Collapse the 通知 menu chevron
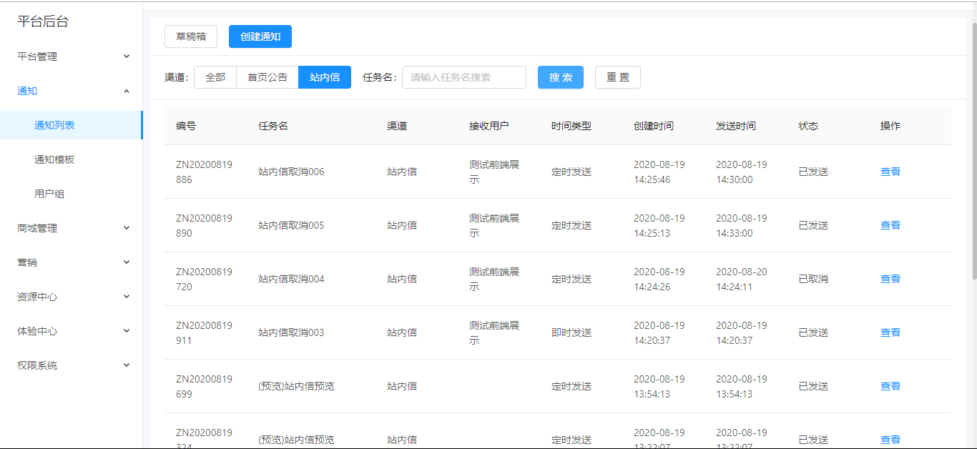Viewport: 977px width, 449px height. tap(127, 91)
